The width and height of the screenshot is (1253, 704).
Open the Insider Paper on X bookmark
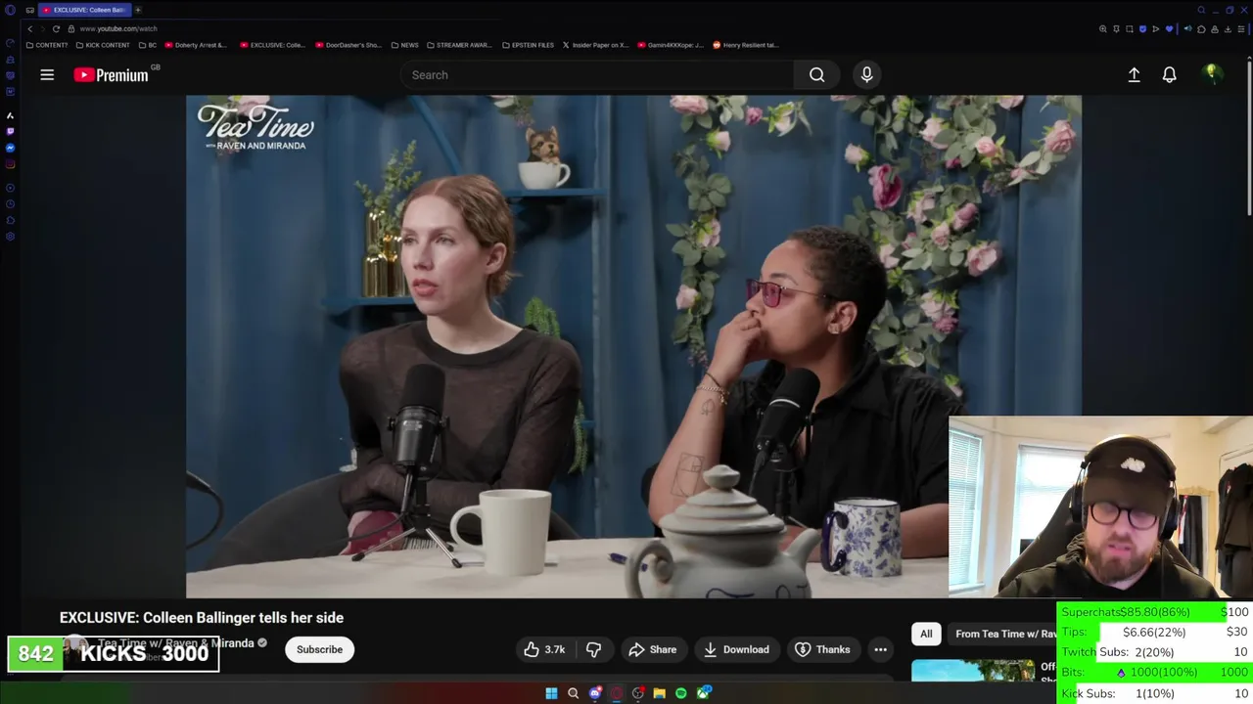[595, 45]
